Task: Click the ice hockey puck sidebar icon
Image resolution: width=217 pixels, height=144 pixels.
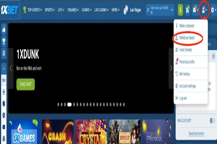Action: point(4,127)
